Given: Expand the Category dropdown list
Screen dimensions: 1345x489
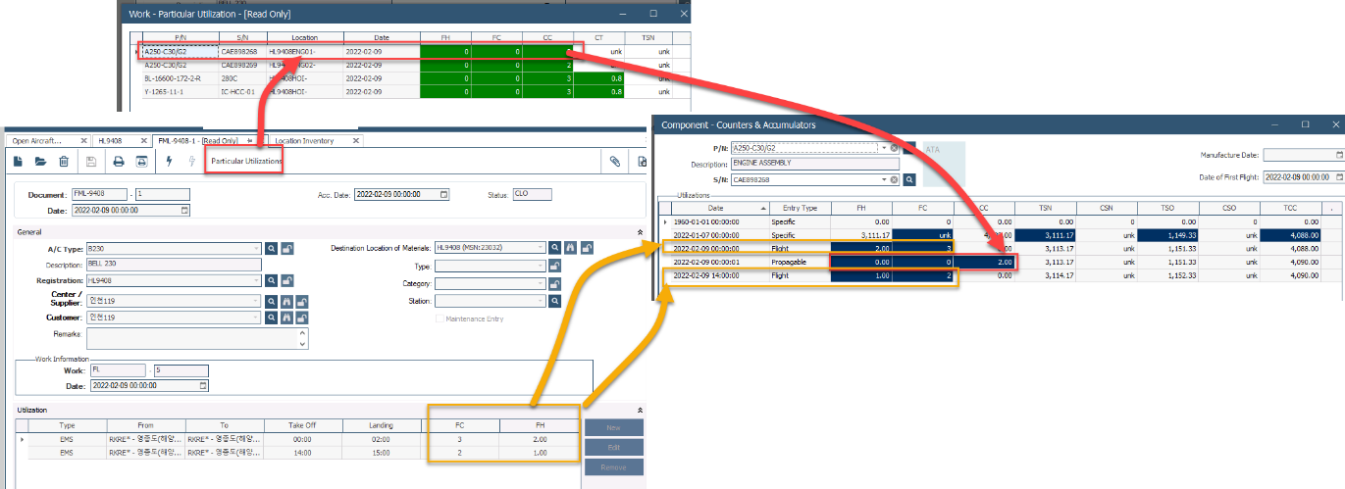Looking at the screenshot, I should tap(541, 284).
